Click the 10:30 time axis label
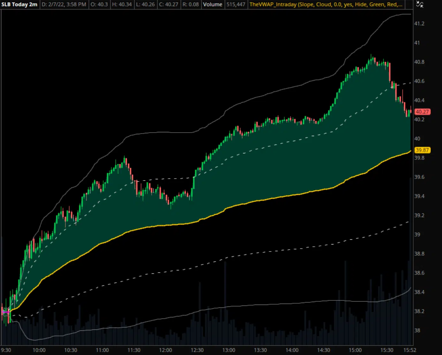Screen dimensions: 442x355 coord(71,350)
